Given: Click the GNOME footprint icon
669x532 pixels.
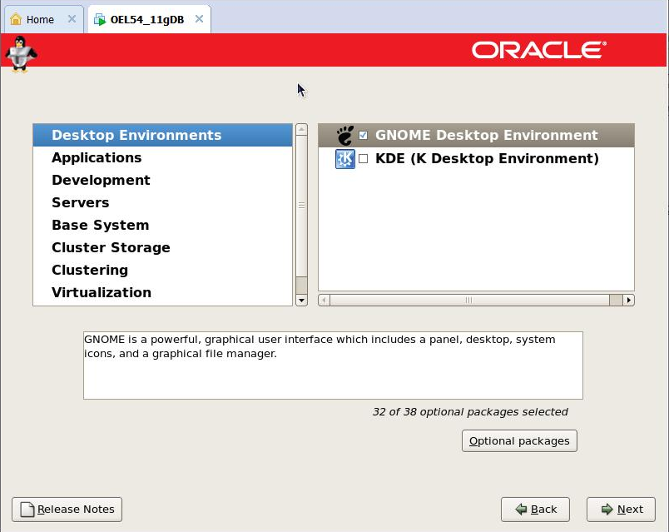Looking at the screenshot, I should (344, 136).
